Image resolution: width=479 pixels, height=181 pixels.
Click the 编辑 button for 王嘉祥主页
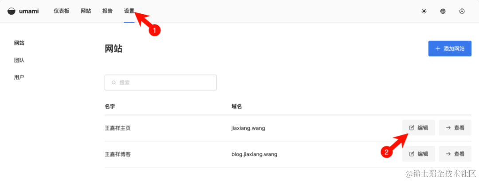419,128
